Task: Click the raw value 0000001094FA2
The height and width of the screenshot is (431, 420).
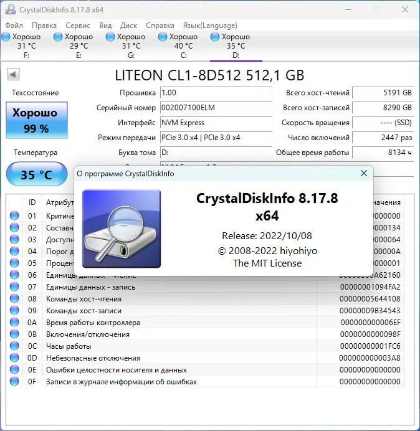Action: (370, 287)
